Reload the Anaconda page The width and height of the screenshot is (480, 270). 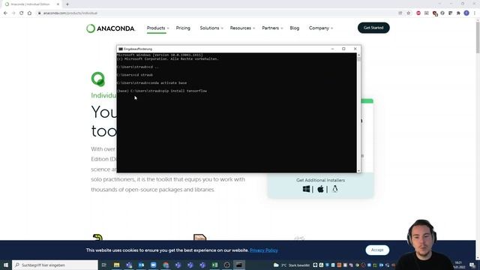point(22,13)
